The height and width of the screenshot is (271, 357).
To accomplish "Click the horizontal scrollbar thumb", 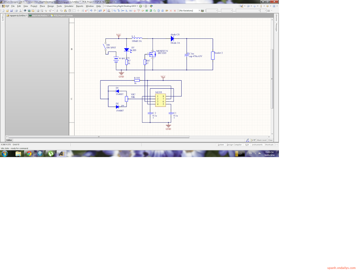I will point(99,137).
